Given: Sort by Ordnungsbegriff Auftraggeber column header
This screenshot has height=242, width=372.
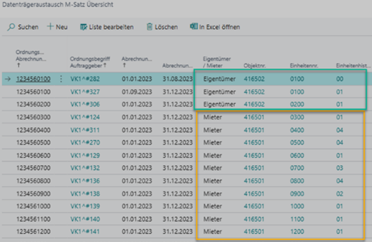Looking at the screenshot, I should coord(90,62).
